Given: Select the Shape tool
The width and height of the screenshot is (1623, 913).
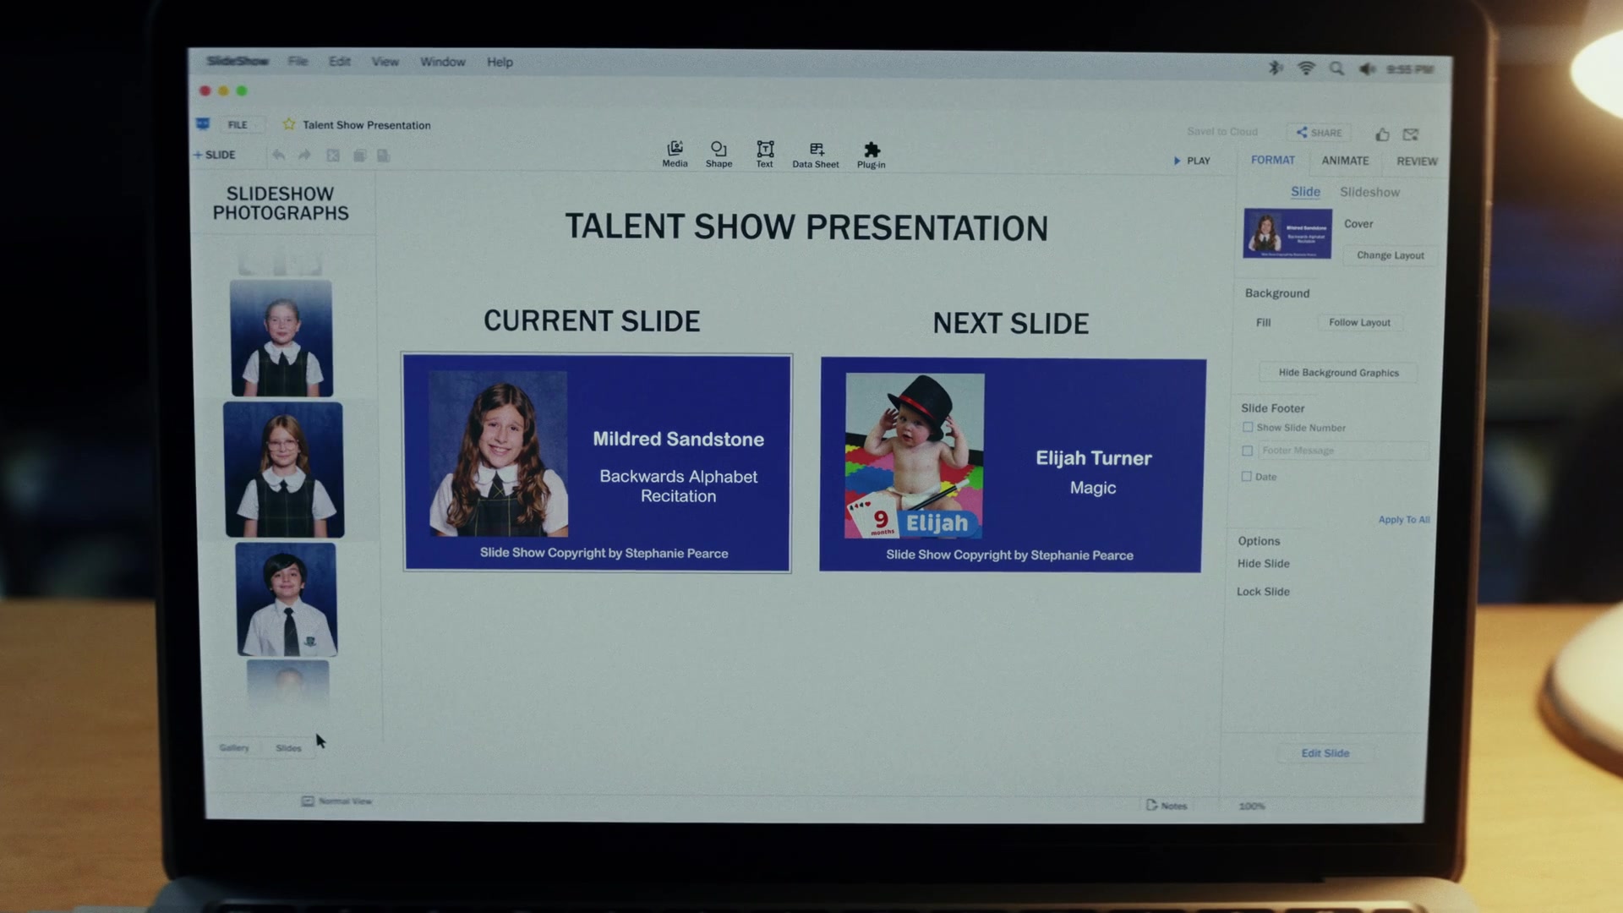Looking at the screenshot, I should (719, 154).
